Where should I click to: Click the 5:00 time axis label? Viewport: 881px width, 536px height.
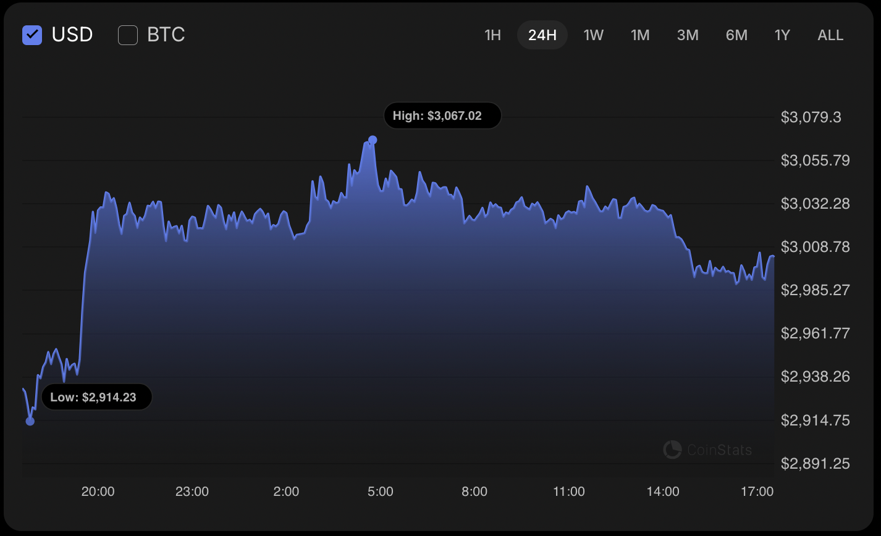pos(380,492)
